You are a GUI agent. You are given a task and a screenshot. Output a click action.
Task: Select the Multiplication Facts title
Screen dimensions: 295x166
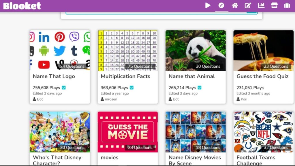tap(126, 76)
